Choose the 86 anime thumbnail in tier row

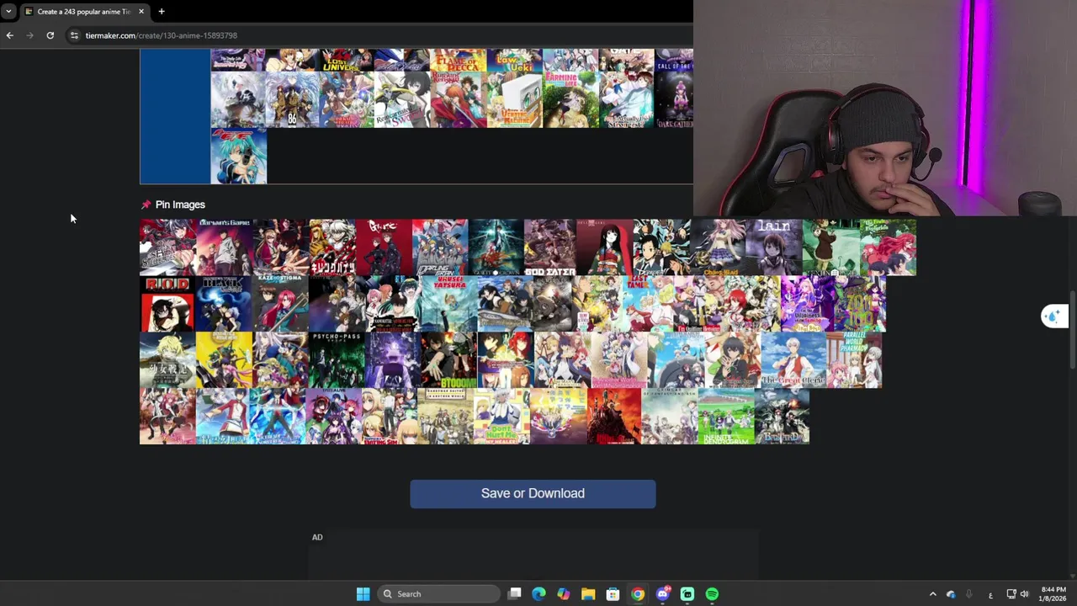[292, 100]
